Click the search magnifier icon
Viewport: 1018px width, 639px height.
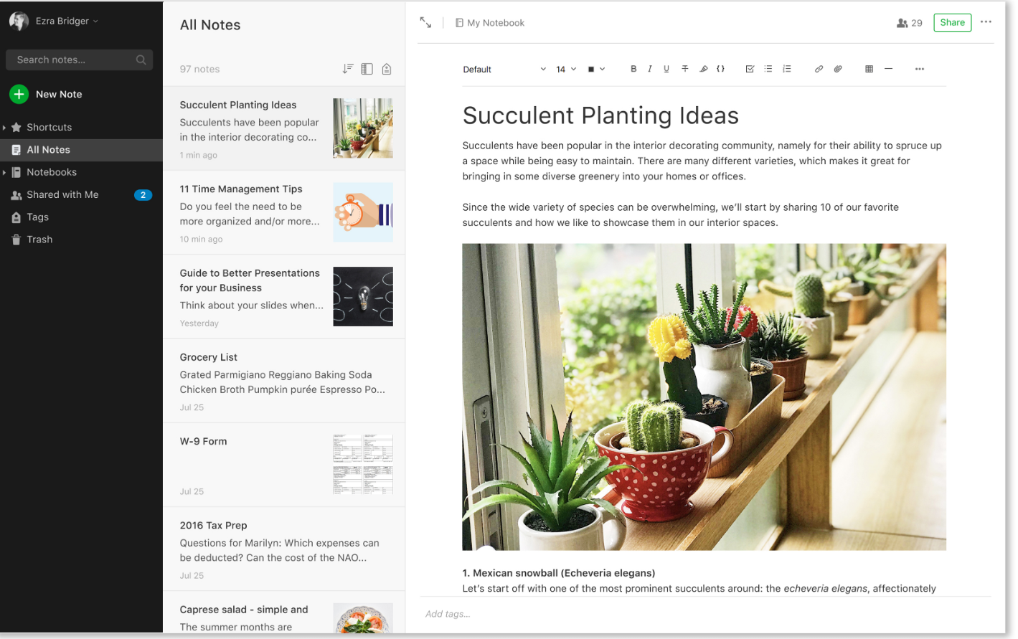click(141, 60)
